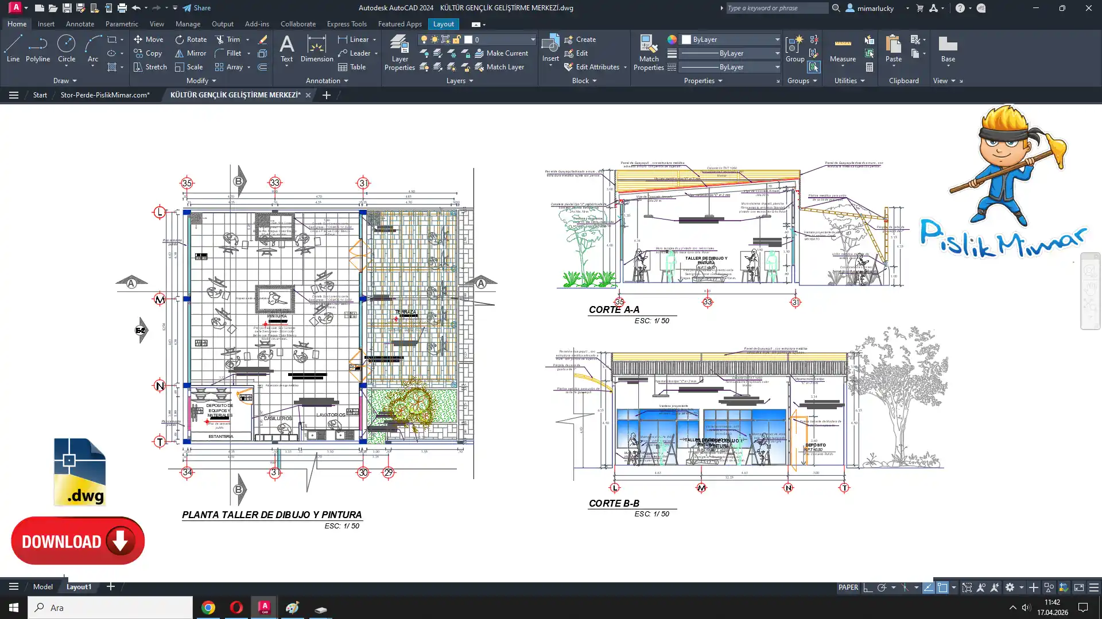Viewport: 1102px width, 619px height.
Task: Toggle layer 0 on/off lightbulb
Action: 424,40
